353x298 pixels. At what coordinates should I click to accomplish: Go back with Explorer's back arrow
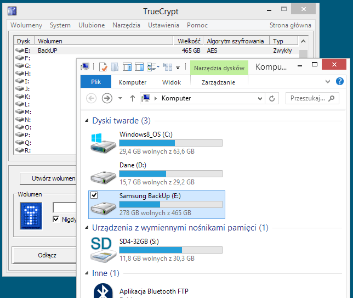point(91,98)
